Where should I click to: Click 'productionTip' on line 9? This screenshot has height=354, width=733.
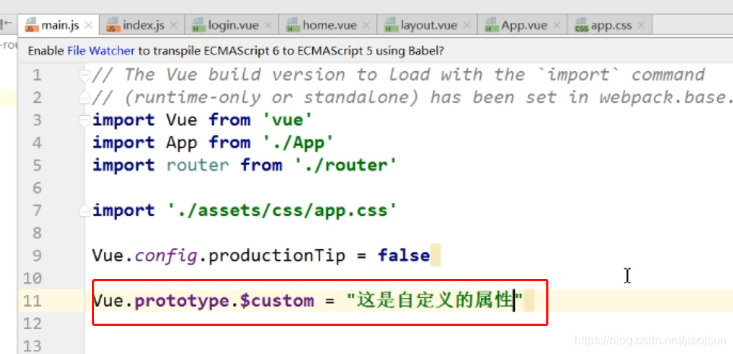[x=276, y=255]
